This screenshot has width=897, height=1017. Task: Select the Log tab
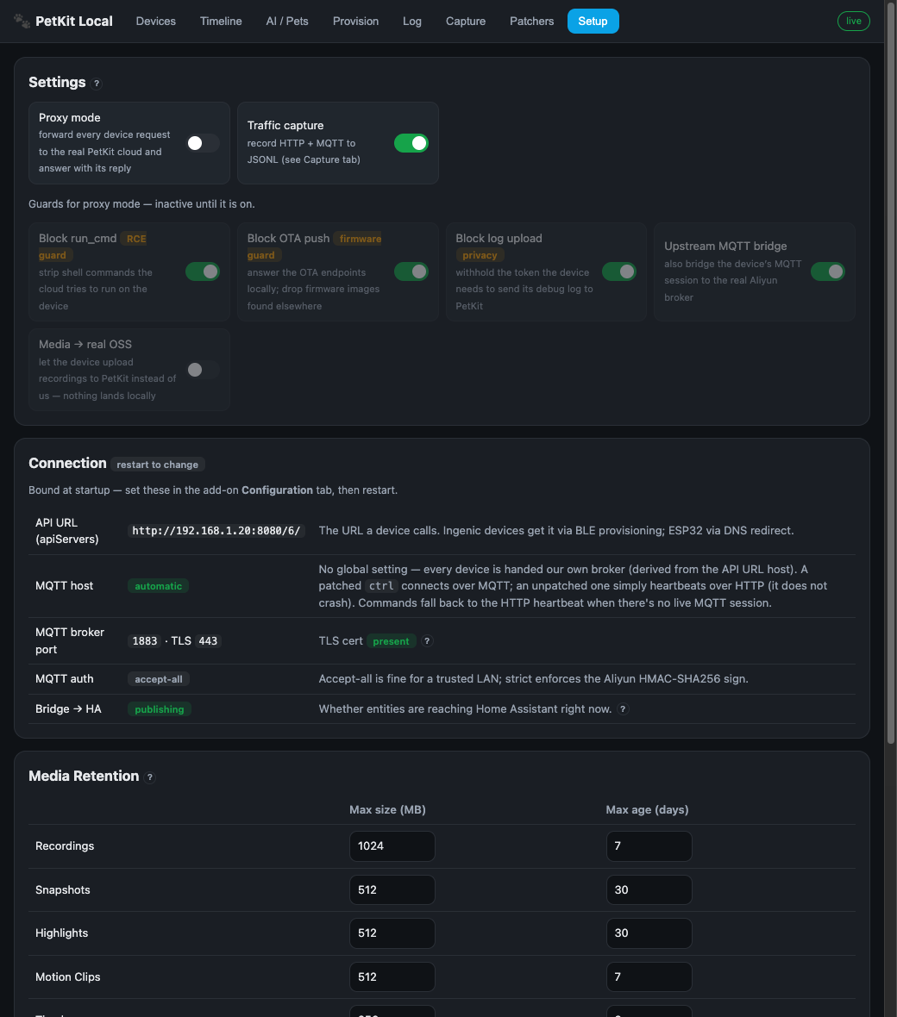pyautogui.click(x=412, y=21)
